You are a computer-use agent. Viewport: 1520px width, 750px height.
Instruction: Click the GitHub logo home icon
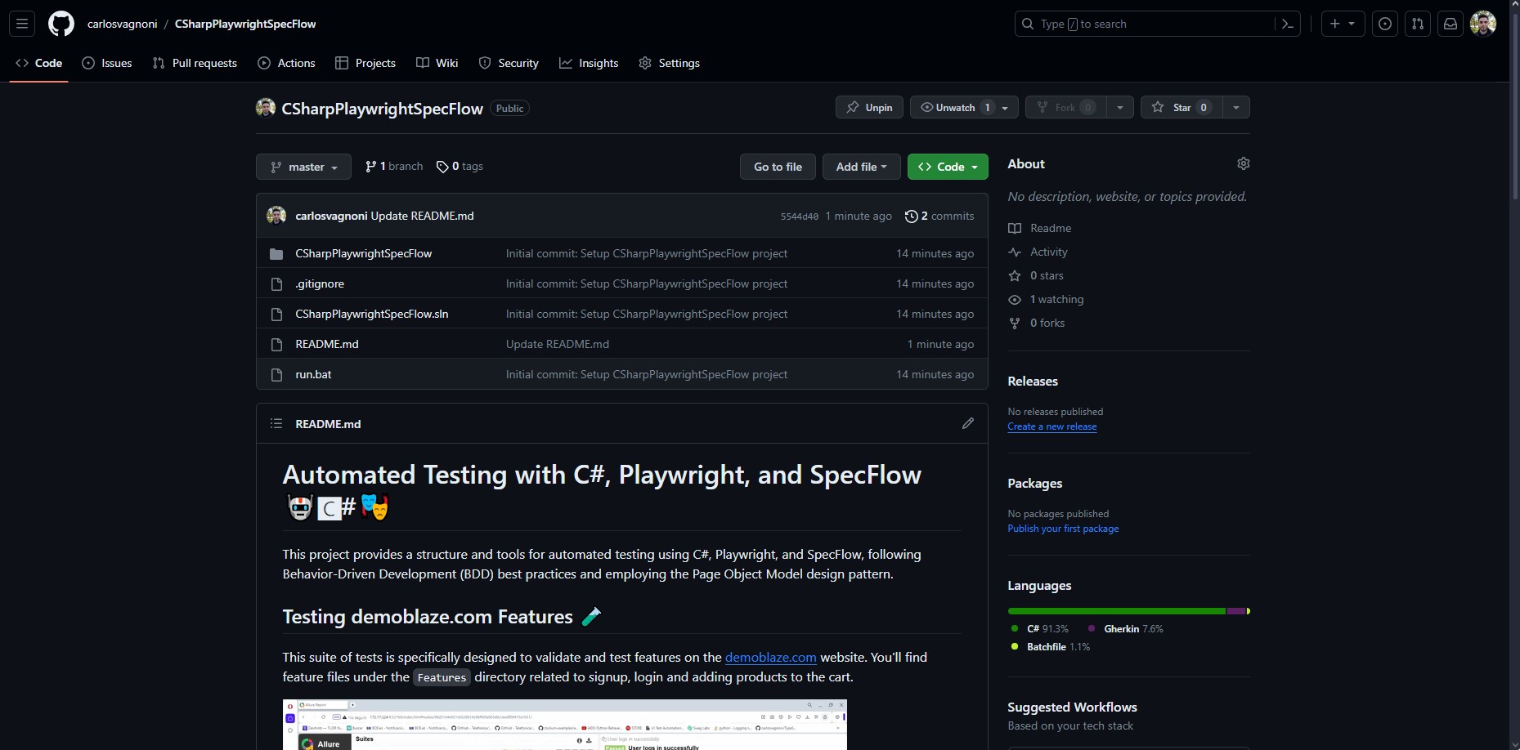pyautogui.click(x=61, y=24)
